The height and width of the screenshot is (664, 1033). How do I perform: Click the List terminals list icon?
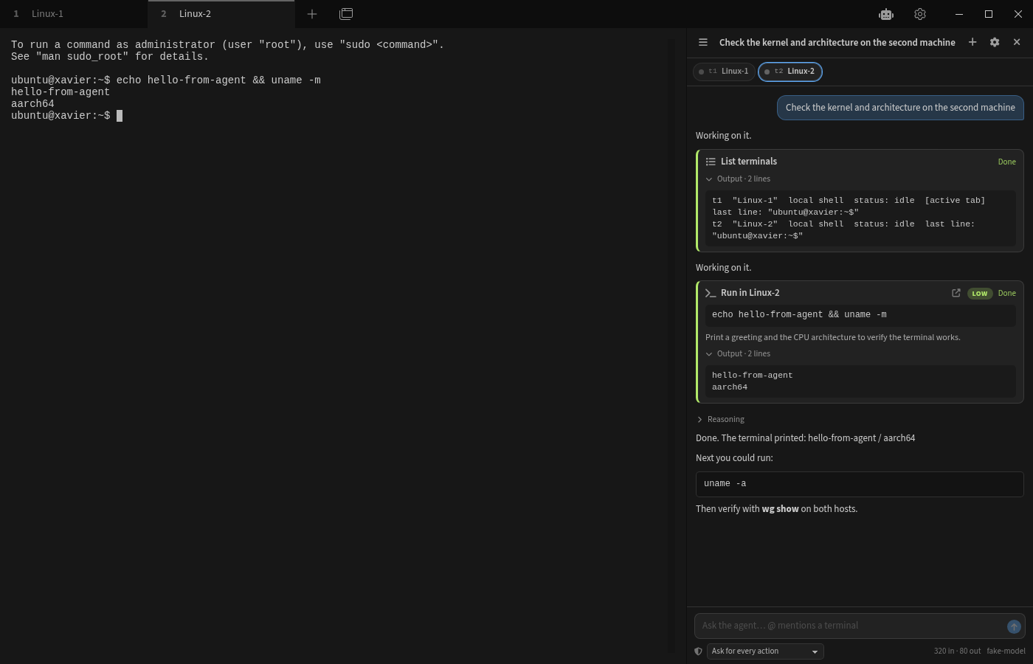click(711, 162)
